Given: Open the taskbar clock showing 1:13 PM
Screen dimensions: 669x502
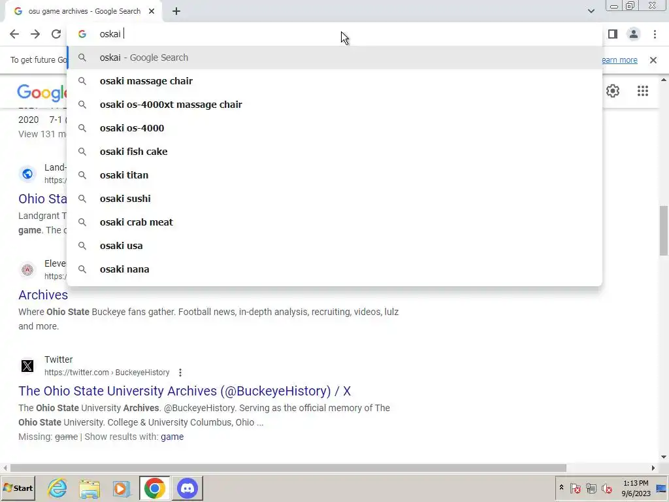Looking at the screenshot, I should [636, 488].
